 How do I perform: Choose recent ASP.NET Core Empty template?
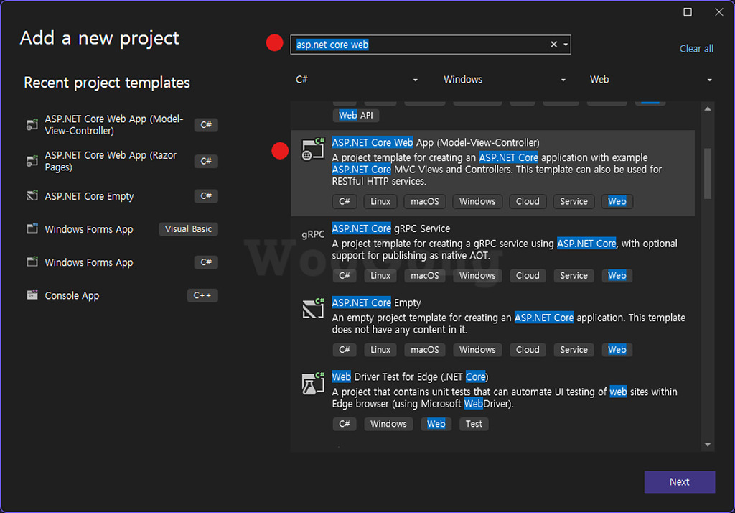tap(122, 195)
